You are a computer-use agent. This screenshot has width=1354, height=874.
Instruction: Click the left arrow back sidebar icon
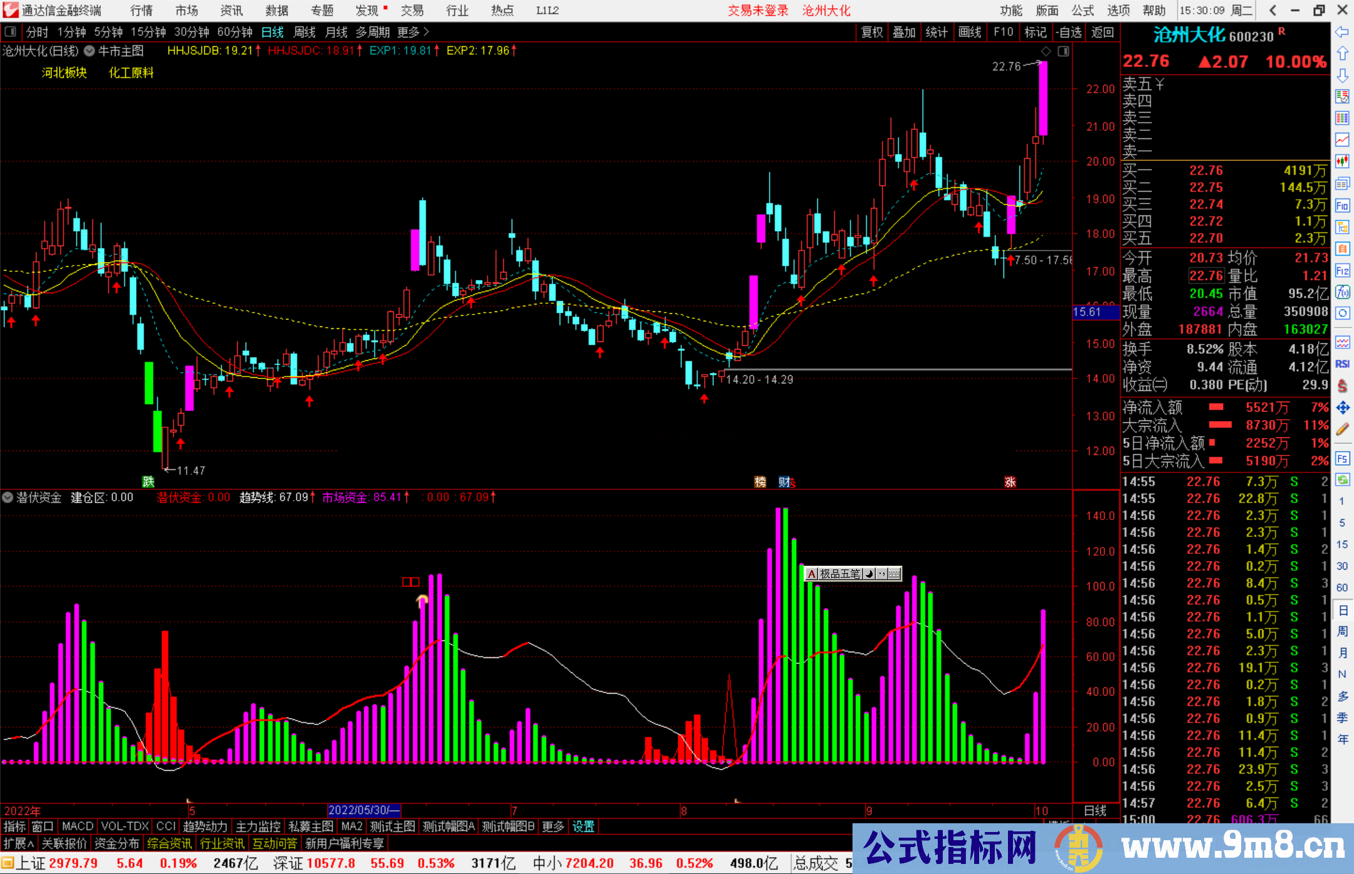[x=1342, y=32]
